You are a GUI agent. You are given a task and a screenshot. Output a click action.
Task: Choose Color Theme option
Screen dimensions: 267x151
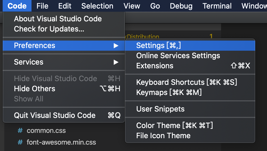tap(190, 125)
